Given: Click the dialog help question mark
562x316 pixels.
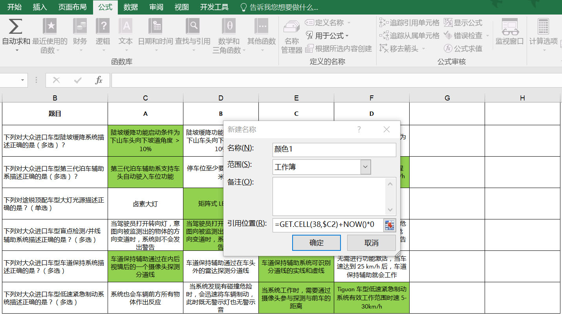Looking at the screenshot, I should coord(359,130).
